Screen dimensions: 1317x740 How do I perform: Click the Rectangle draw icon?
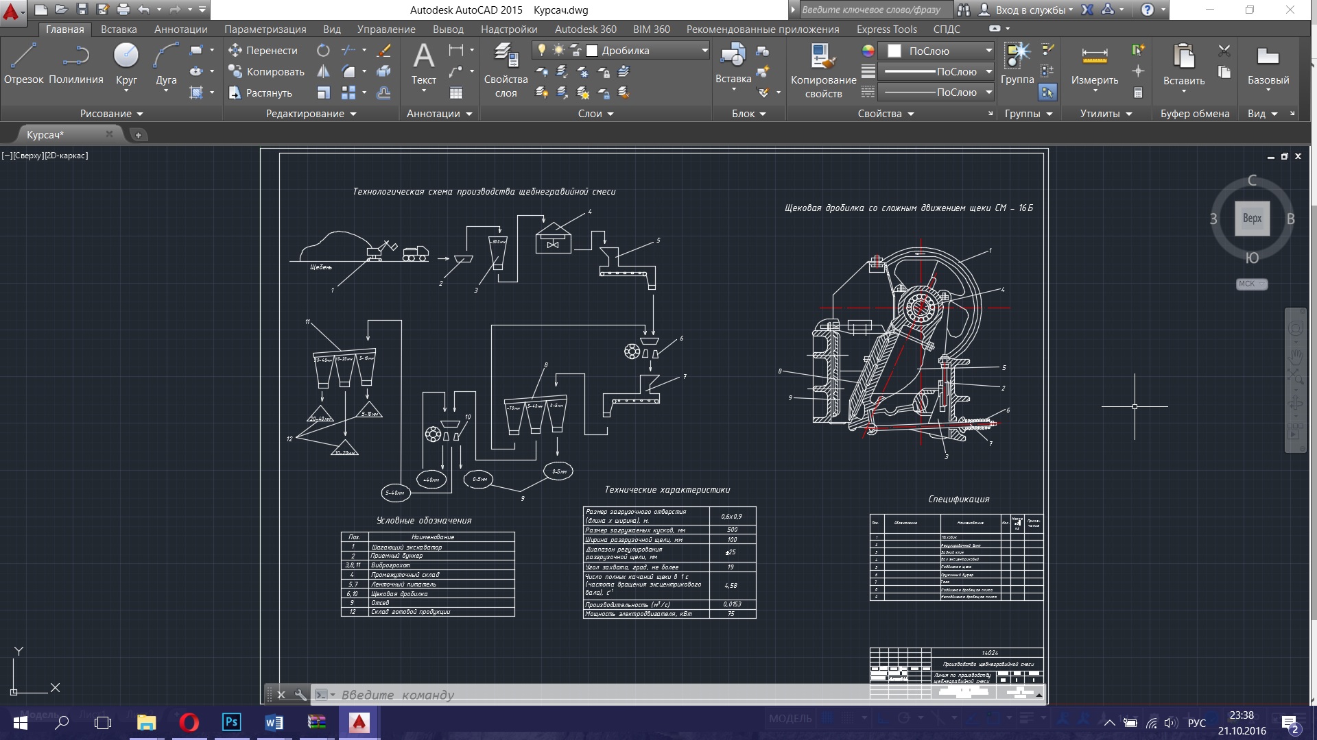[196, 50]
